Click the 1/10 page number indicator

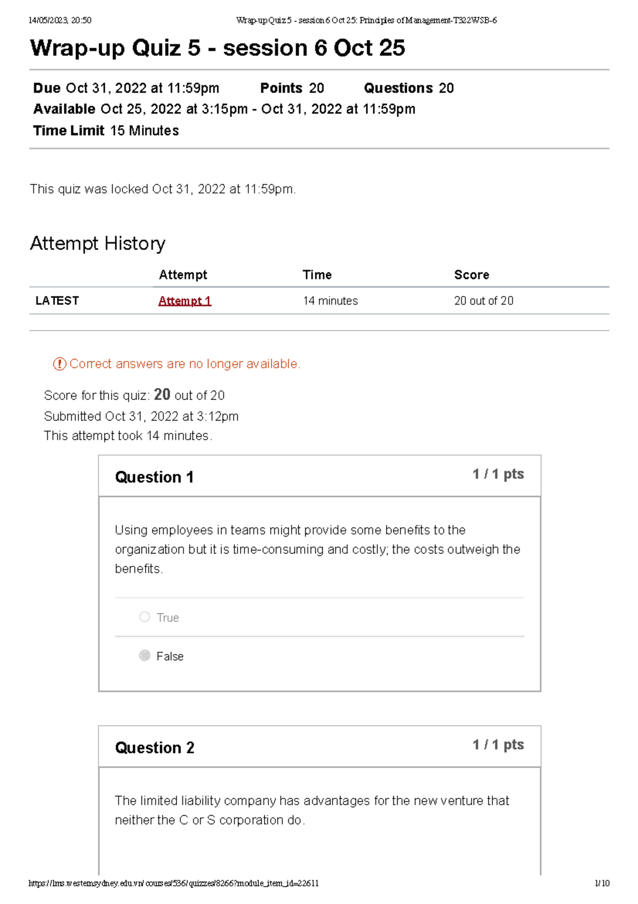point(602,883)
